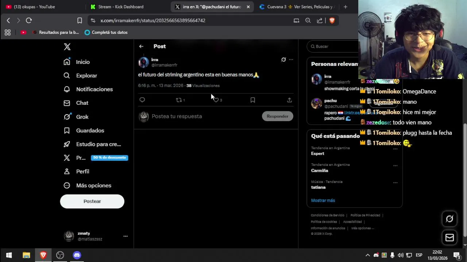
Task: Open Más opciones circle icon
Action: click(67, 185)
